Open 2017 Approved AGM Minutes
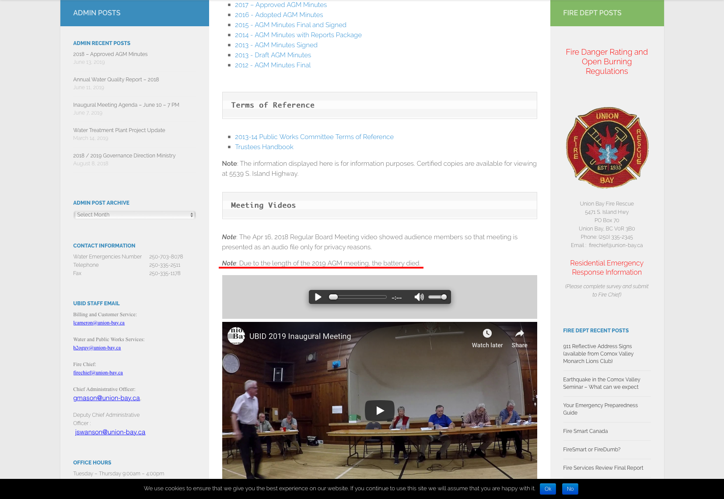 click(x=280, y=5)
